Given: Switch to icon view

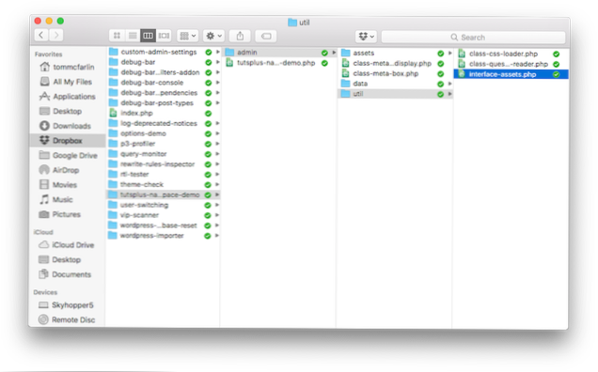Looking at the screenshot, I should (x=117, y=36).
